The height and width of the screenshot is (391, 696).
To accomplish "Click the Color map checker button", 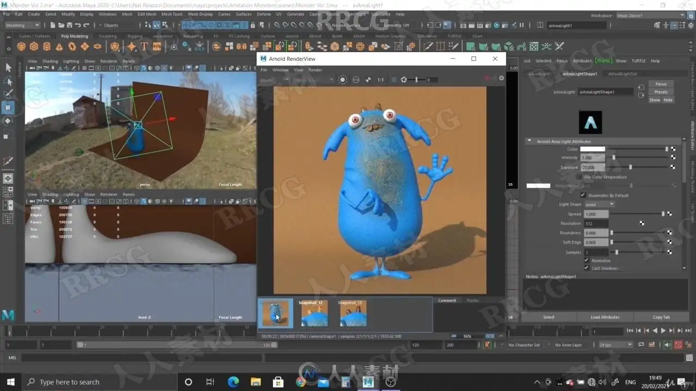I will (x=673, y=149).
